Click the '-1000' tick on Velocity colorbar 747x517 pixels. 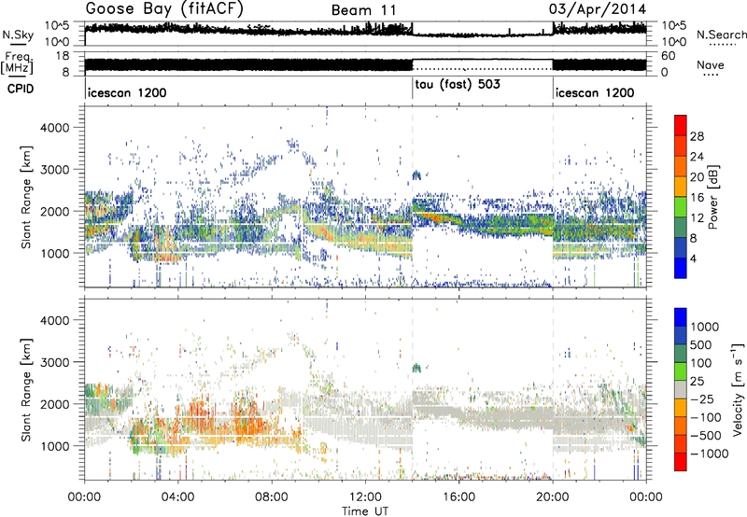click(709, 454)
